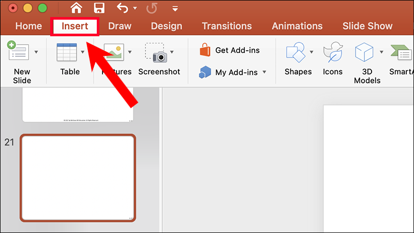414x233 pixels.
Task: Open Customize Quick Access Toolbar dropdown
Action: (x=175, y=8)
